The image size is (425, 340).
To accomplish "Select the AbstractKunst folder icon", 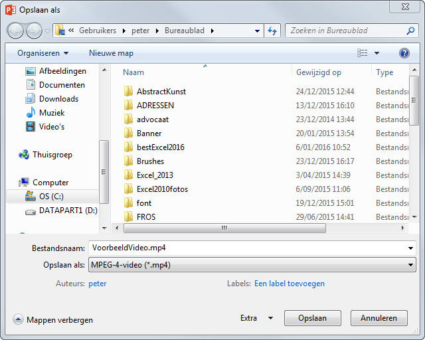I will coord(128,92).
